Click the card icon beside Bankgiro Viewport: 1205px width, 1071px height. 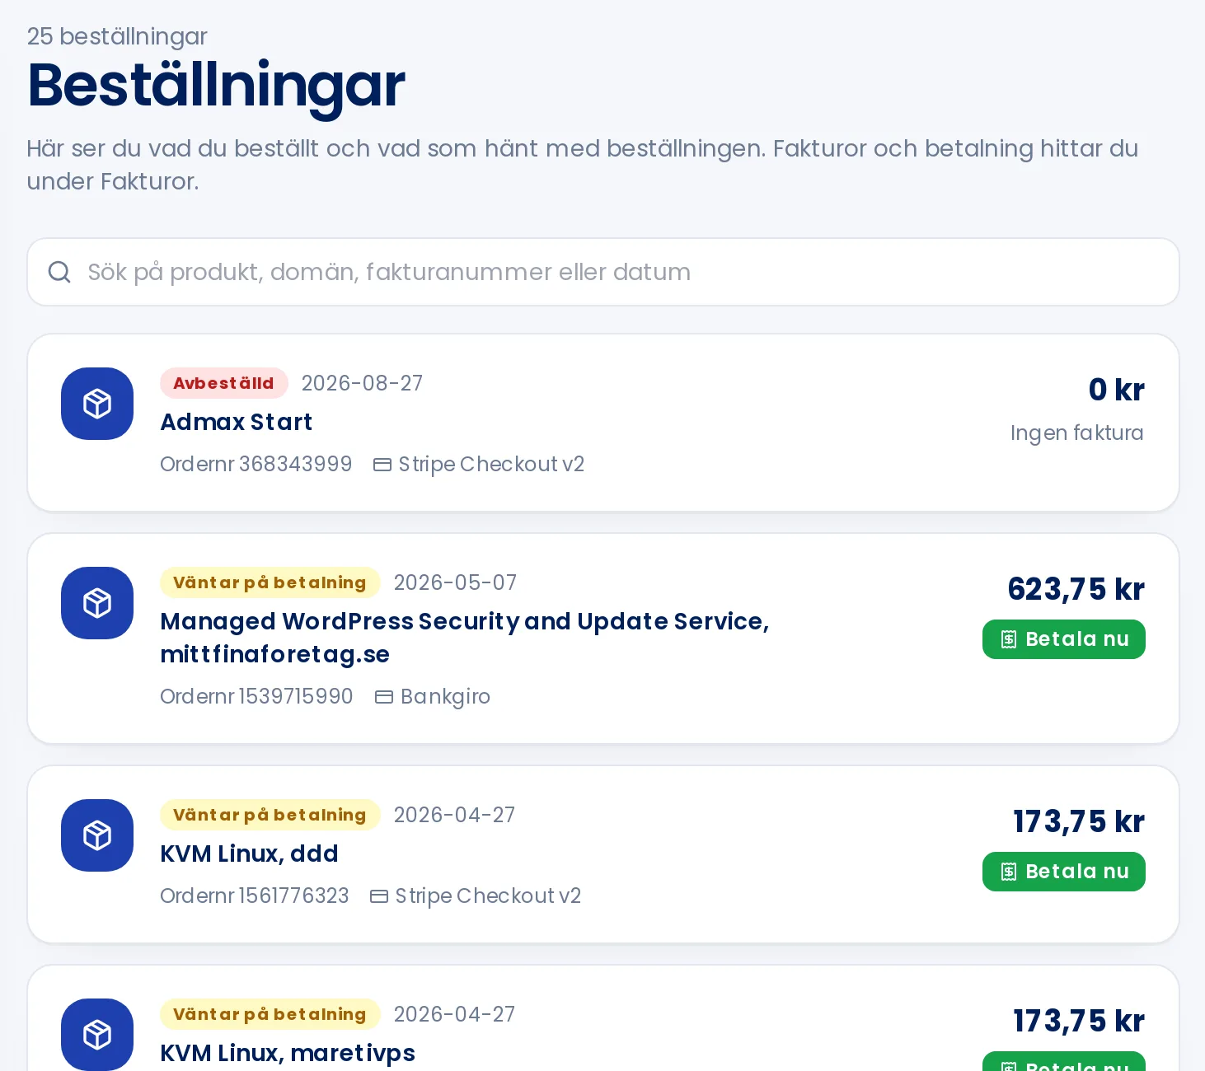384,697
